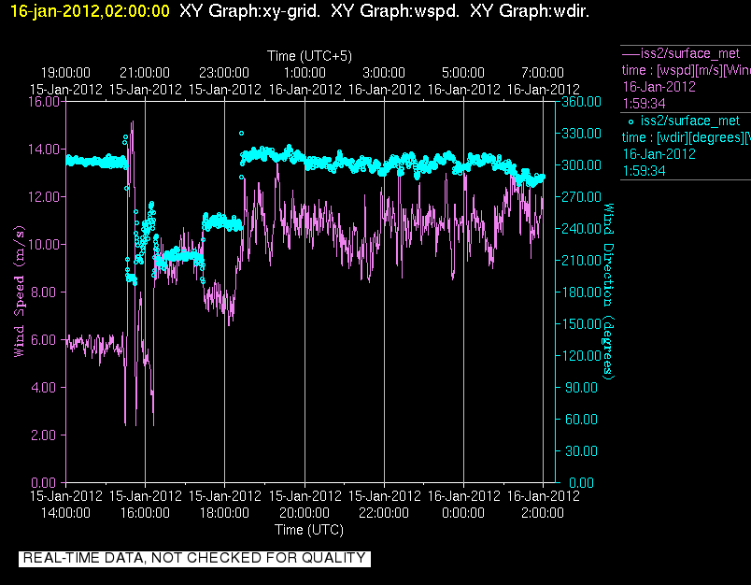Click the 16.00 wind speed tick label
The height and width of the screenshot is (585, 751).
pyautogui.click(x=44, y=102)
